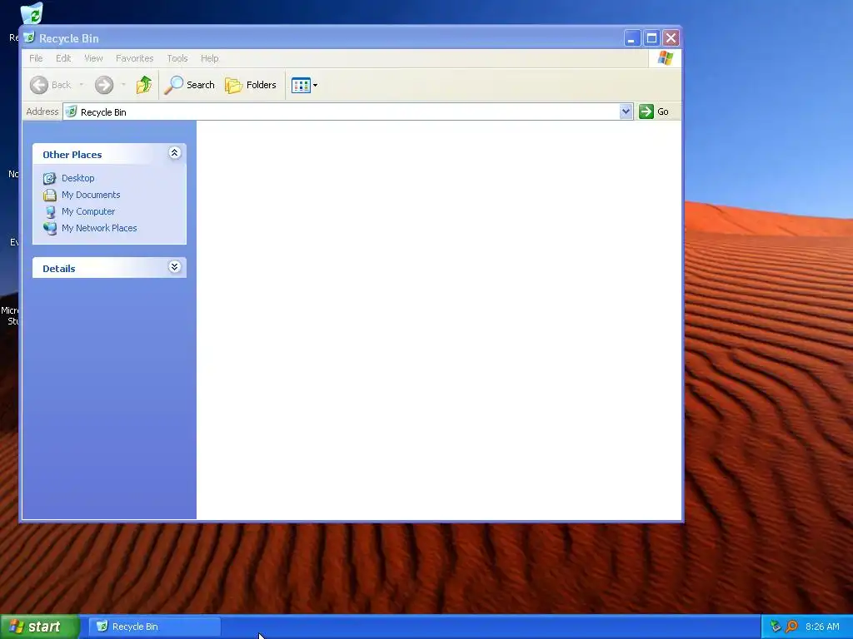Screen dimensions: 853x639
Task: Click the Recycle Bin desktop icon
Action: (x=32, y=13)
